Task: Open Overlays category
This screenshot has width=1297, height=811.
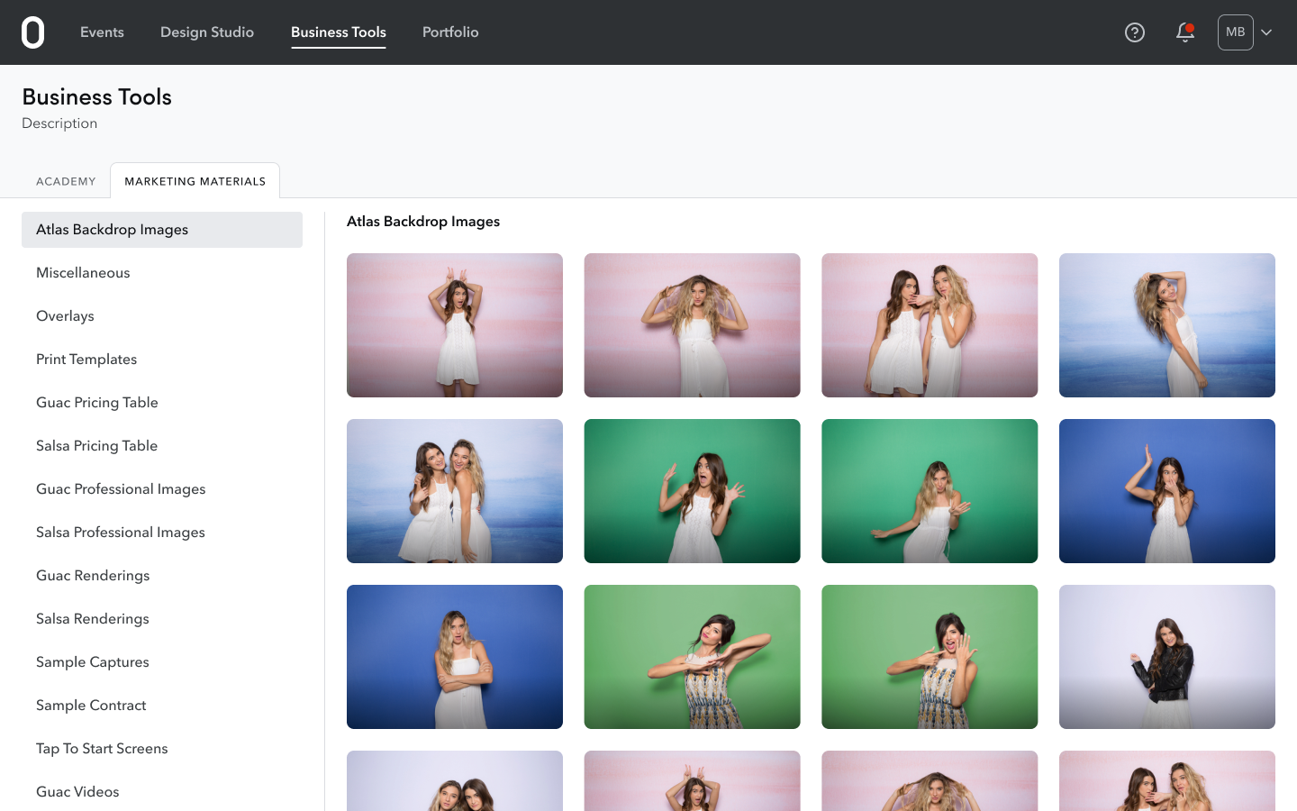Action: pyautogui.click(x=162, y=316)
